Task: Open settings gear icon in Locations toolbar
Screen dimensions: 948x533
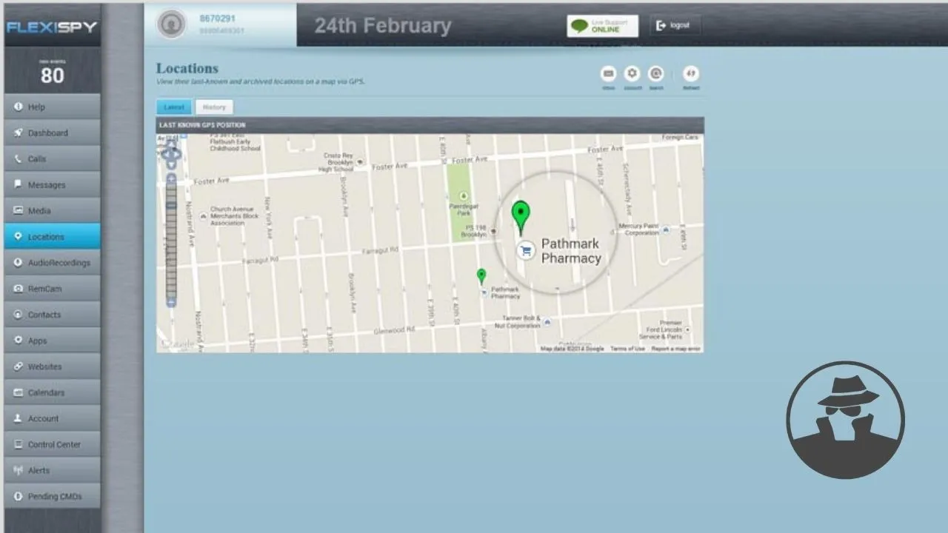Action: click(x=632, y=73)
